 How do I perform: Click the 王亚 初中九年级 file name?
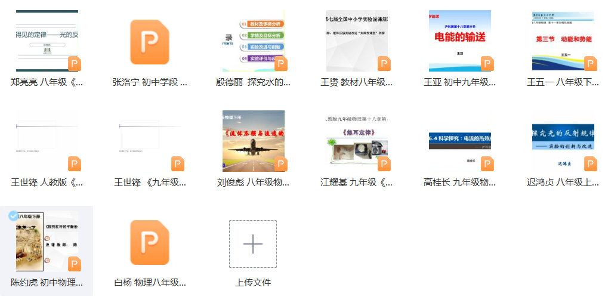click(x=459, y=82)
